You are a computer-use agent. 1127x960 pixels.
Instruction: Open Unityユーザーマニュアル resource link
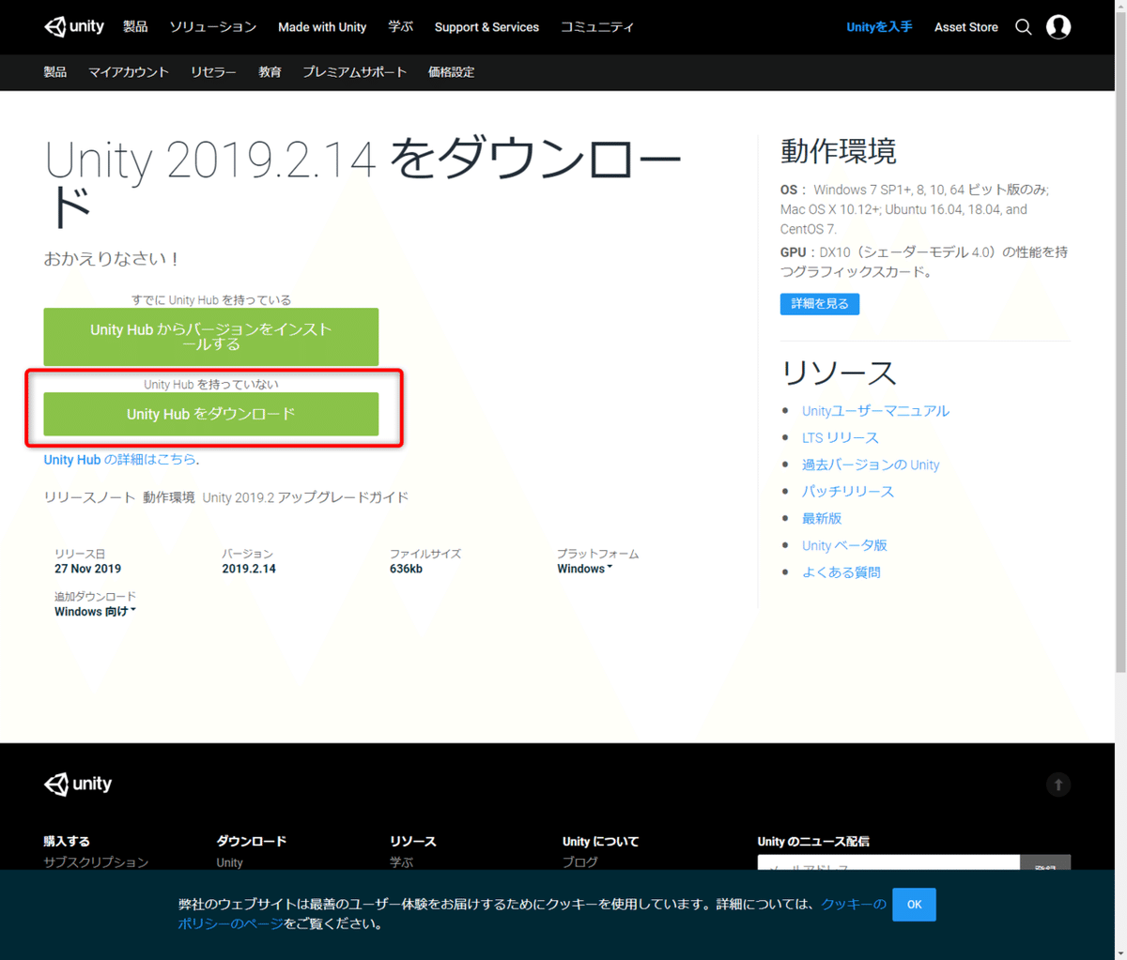875,411
